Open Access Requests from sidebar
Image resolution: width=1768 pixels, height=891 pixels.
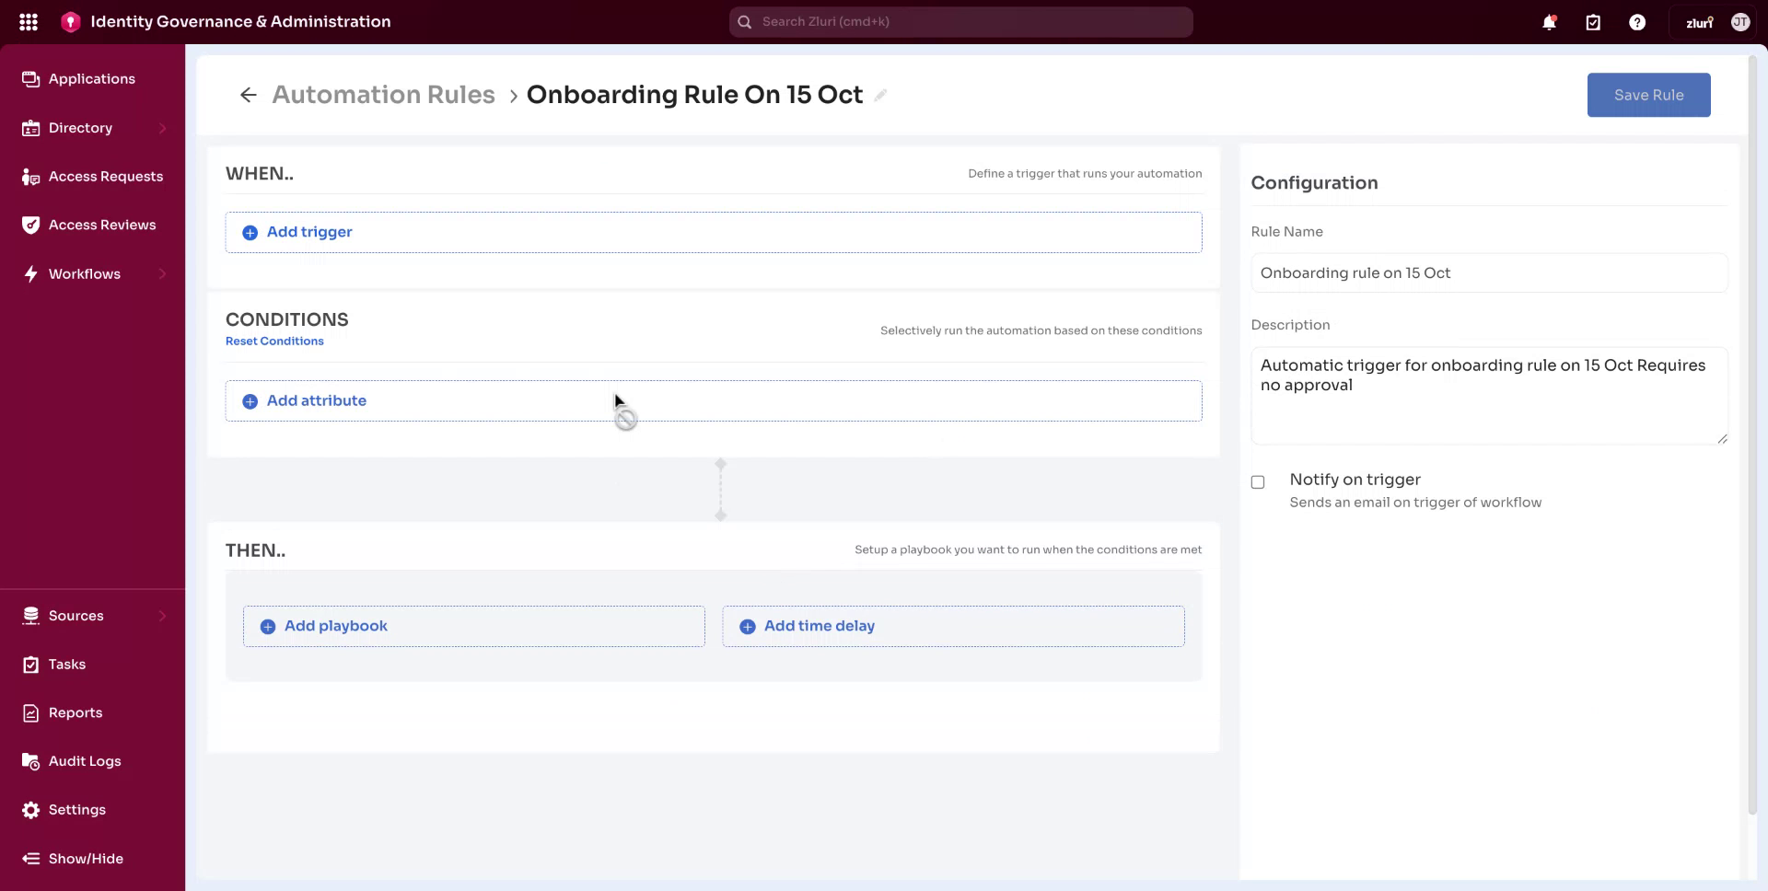pos(106,176)
